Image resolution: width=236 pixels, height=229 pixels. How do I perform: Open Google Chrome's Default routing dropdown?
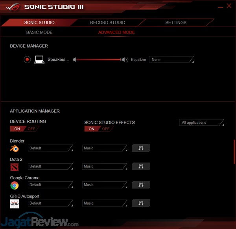tap(50, 185)
